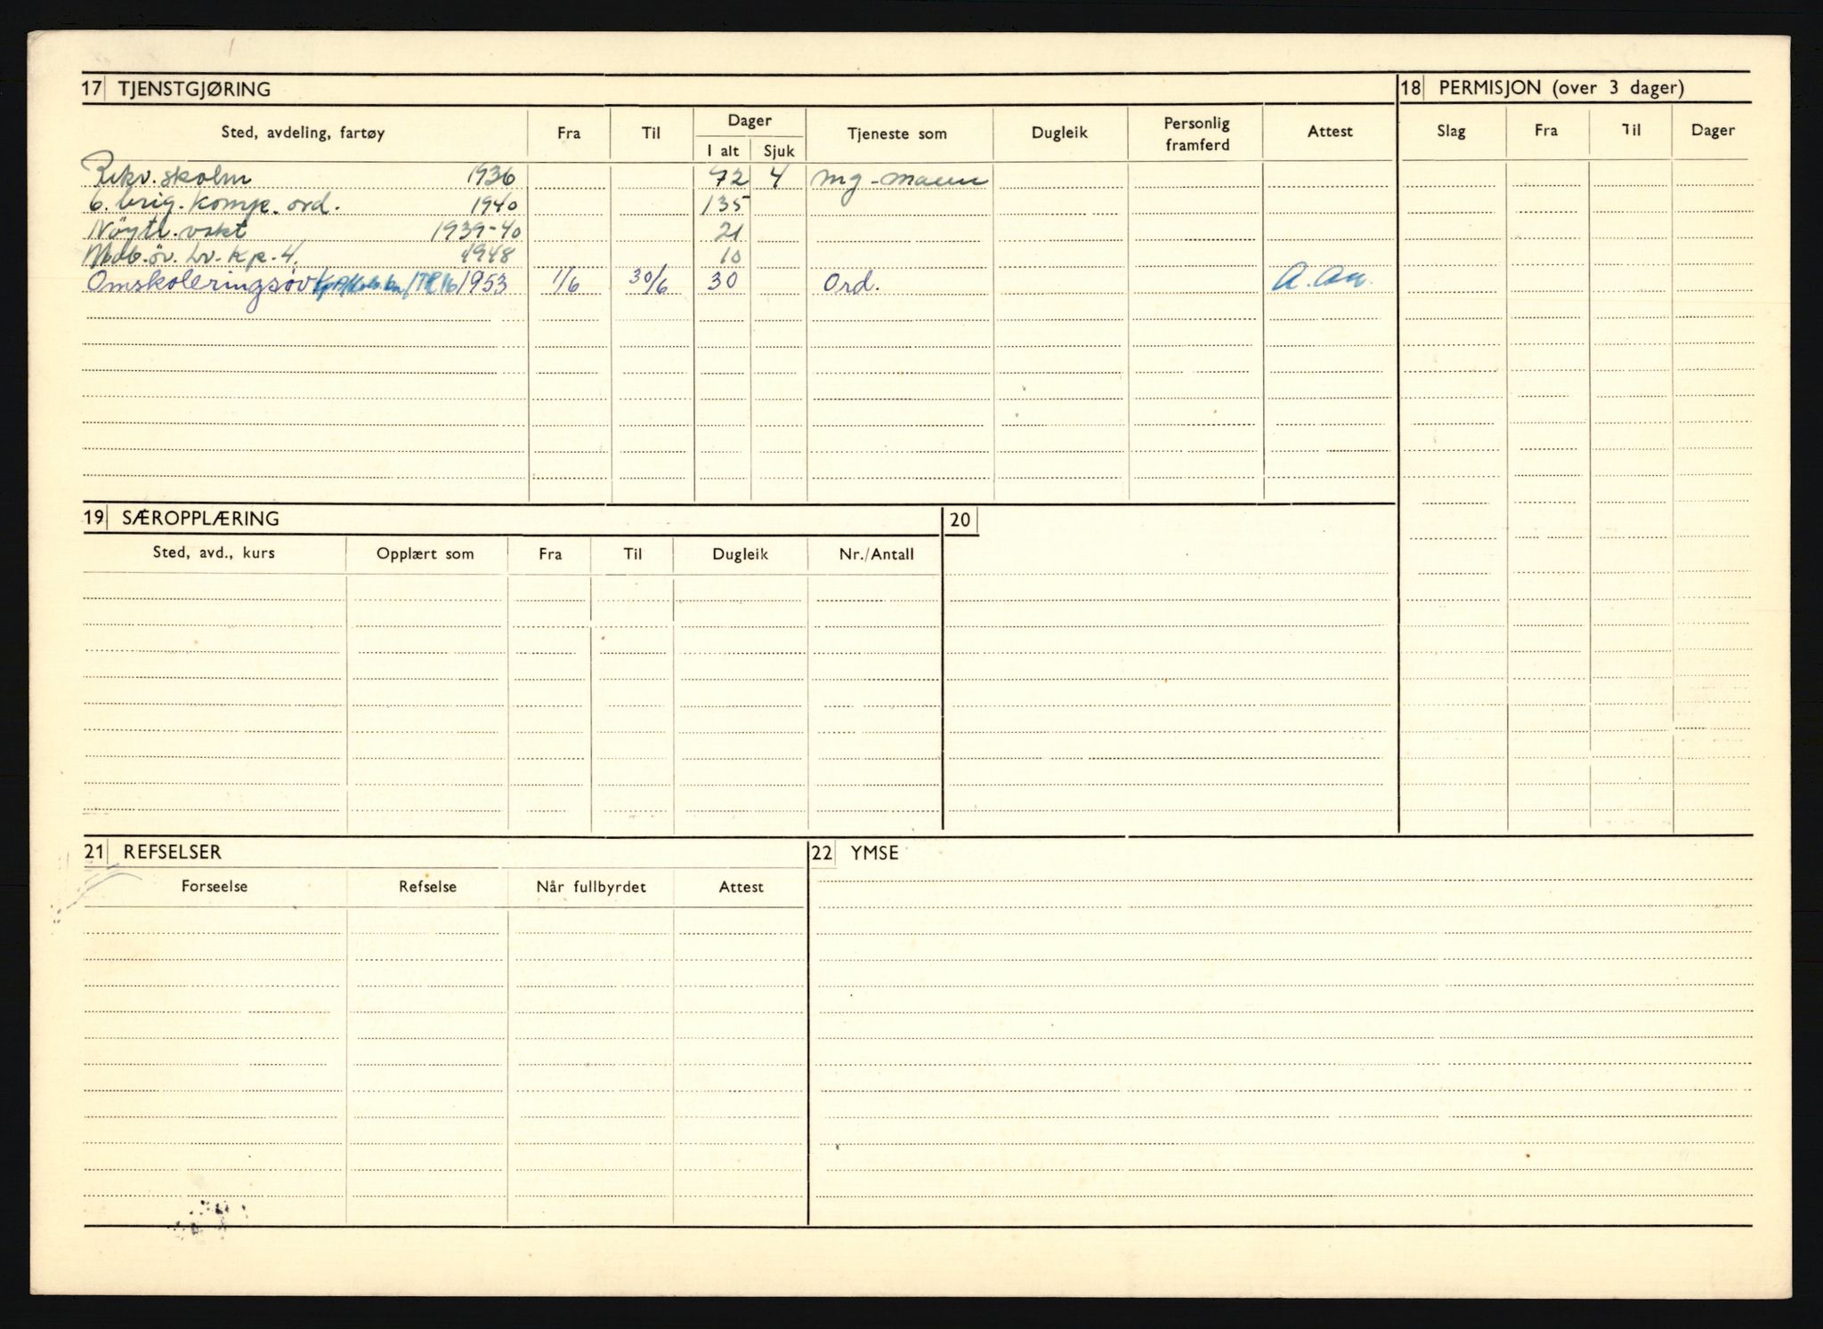The width and height of the screenshot is (1823, 1329).
Task: Click the 'REFSELSER' section 21 heading
Action: click(x=173, y=852)
